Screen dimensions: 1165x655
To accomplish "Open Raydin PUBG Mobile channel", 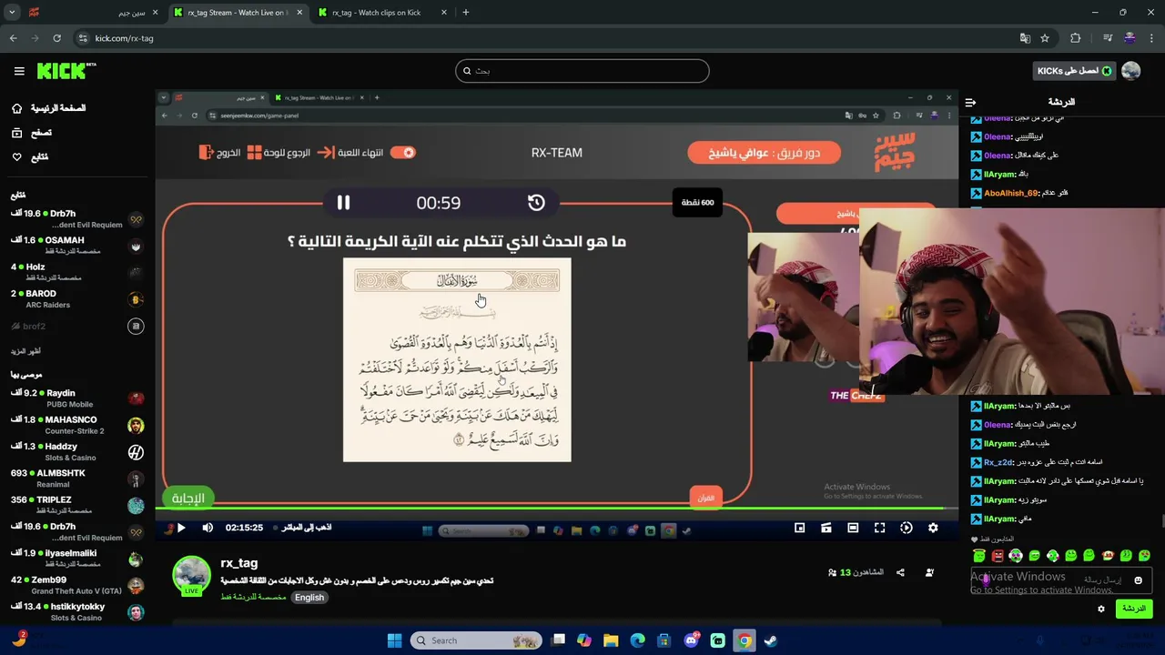I will (x=76, y=398).
